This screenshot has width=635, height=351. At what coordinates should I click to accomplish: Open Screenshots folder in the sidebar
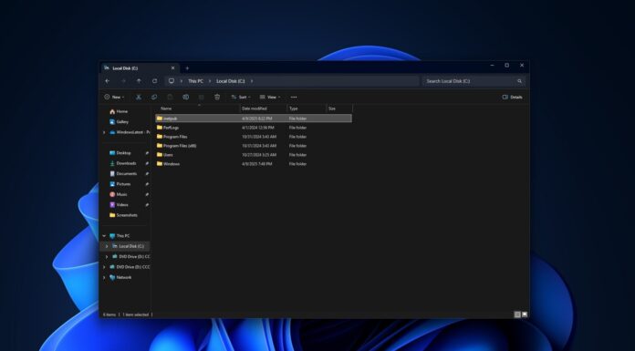pyautogui.click(x=126, y=215)
